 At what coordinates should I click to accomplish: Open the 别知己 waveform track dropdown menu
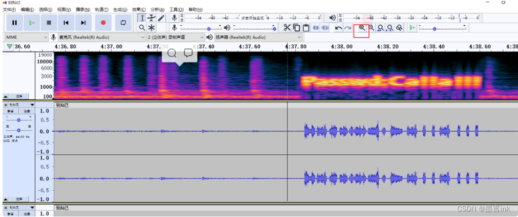[x=21, y=105]
